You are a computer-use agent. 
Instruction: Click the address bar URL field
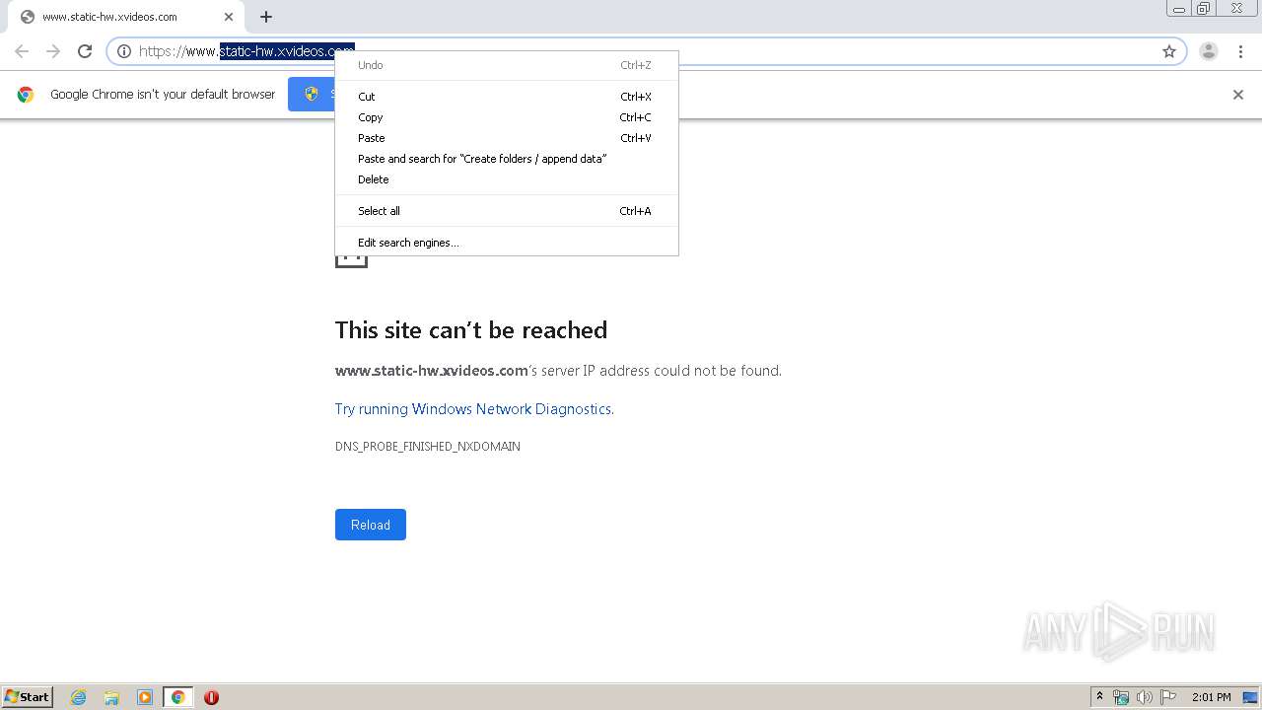[x=646, y=51]
